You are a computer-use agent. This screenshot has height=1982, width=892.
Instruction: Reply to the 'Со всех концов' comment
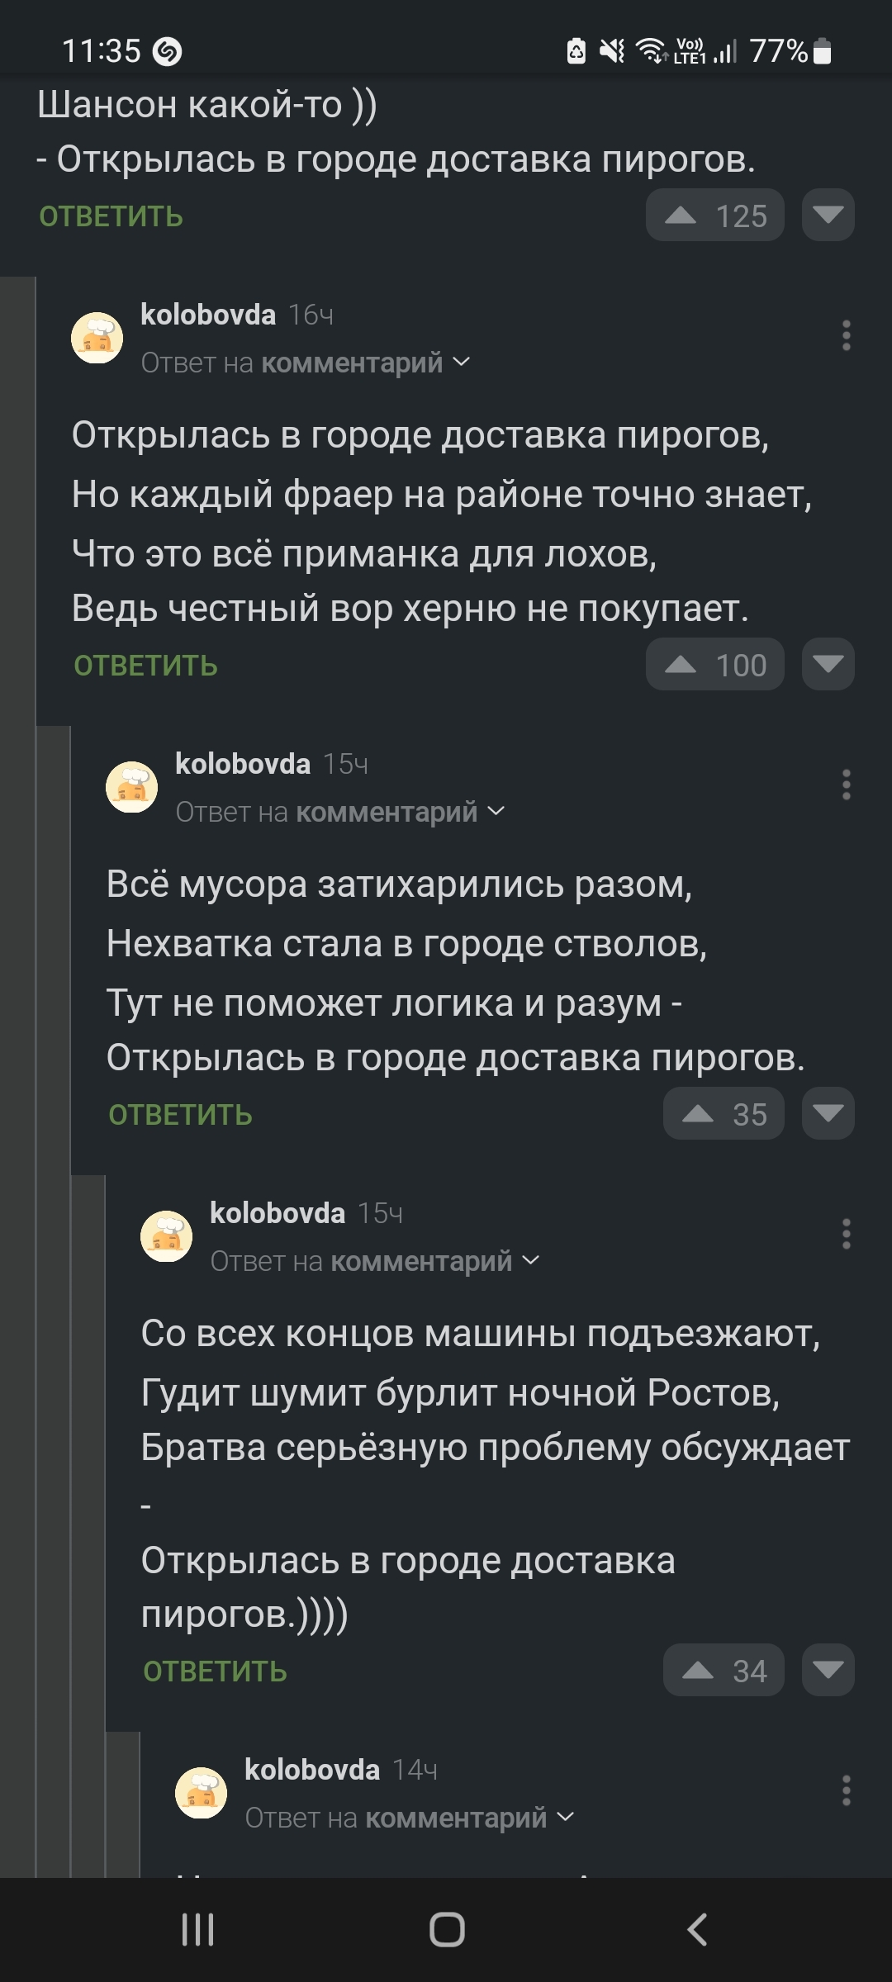click(x=215, y=1671)
